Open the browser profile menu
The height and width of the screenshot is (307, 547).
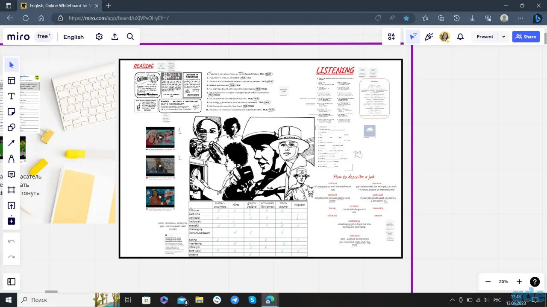(504, 18)
